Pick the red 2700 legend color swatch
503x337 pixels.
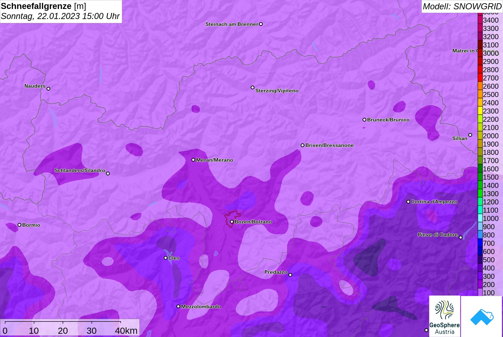pos(480,78)
